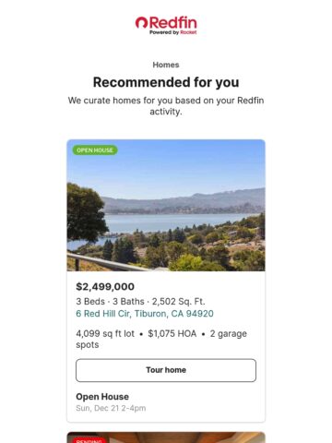
Task: Click the Open House heading
Action: click(102, 397)
